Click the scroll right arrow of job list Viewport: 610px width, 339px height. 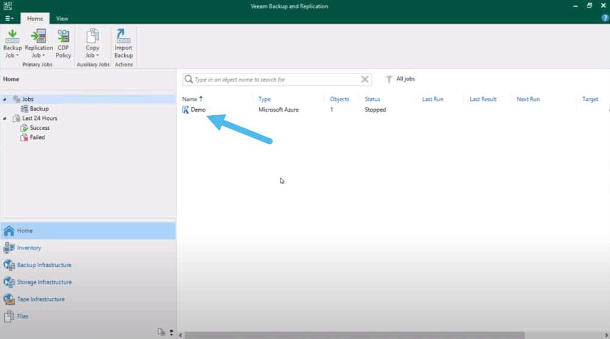(606, 335)
